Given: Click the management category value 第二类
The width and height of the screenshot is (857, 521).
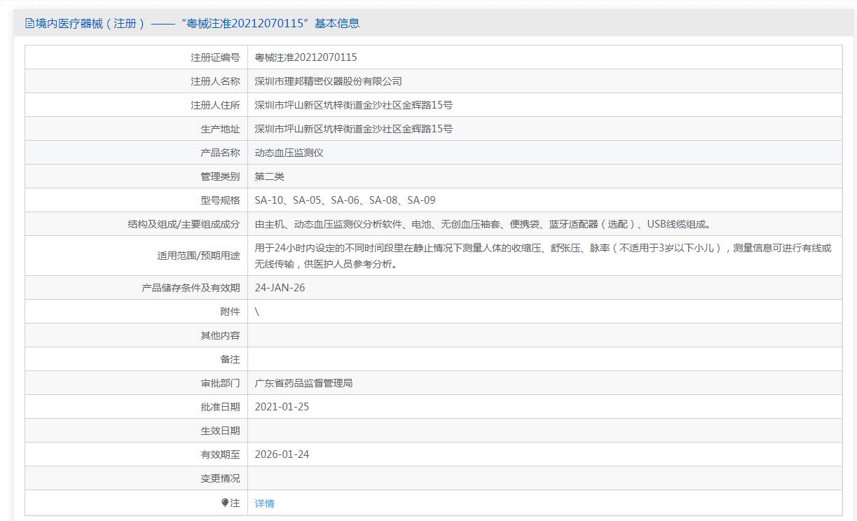Looking at the screenshot, I should click(x=269, y=176).
